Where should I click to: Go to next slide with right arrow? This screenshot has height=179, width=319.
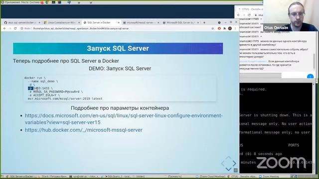coord(234,163)
